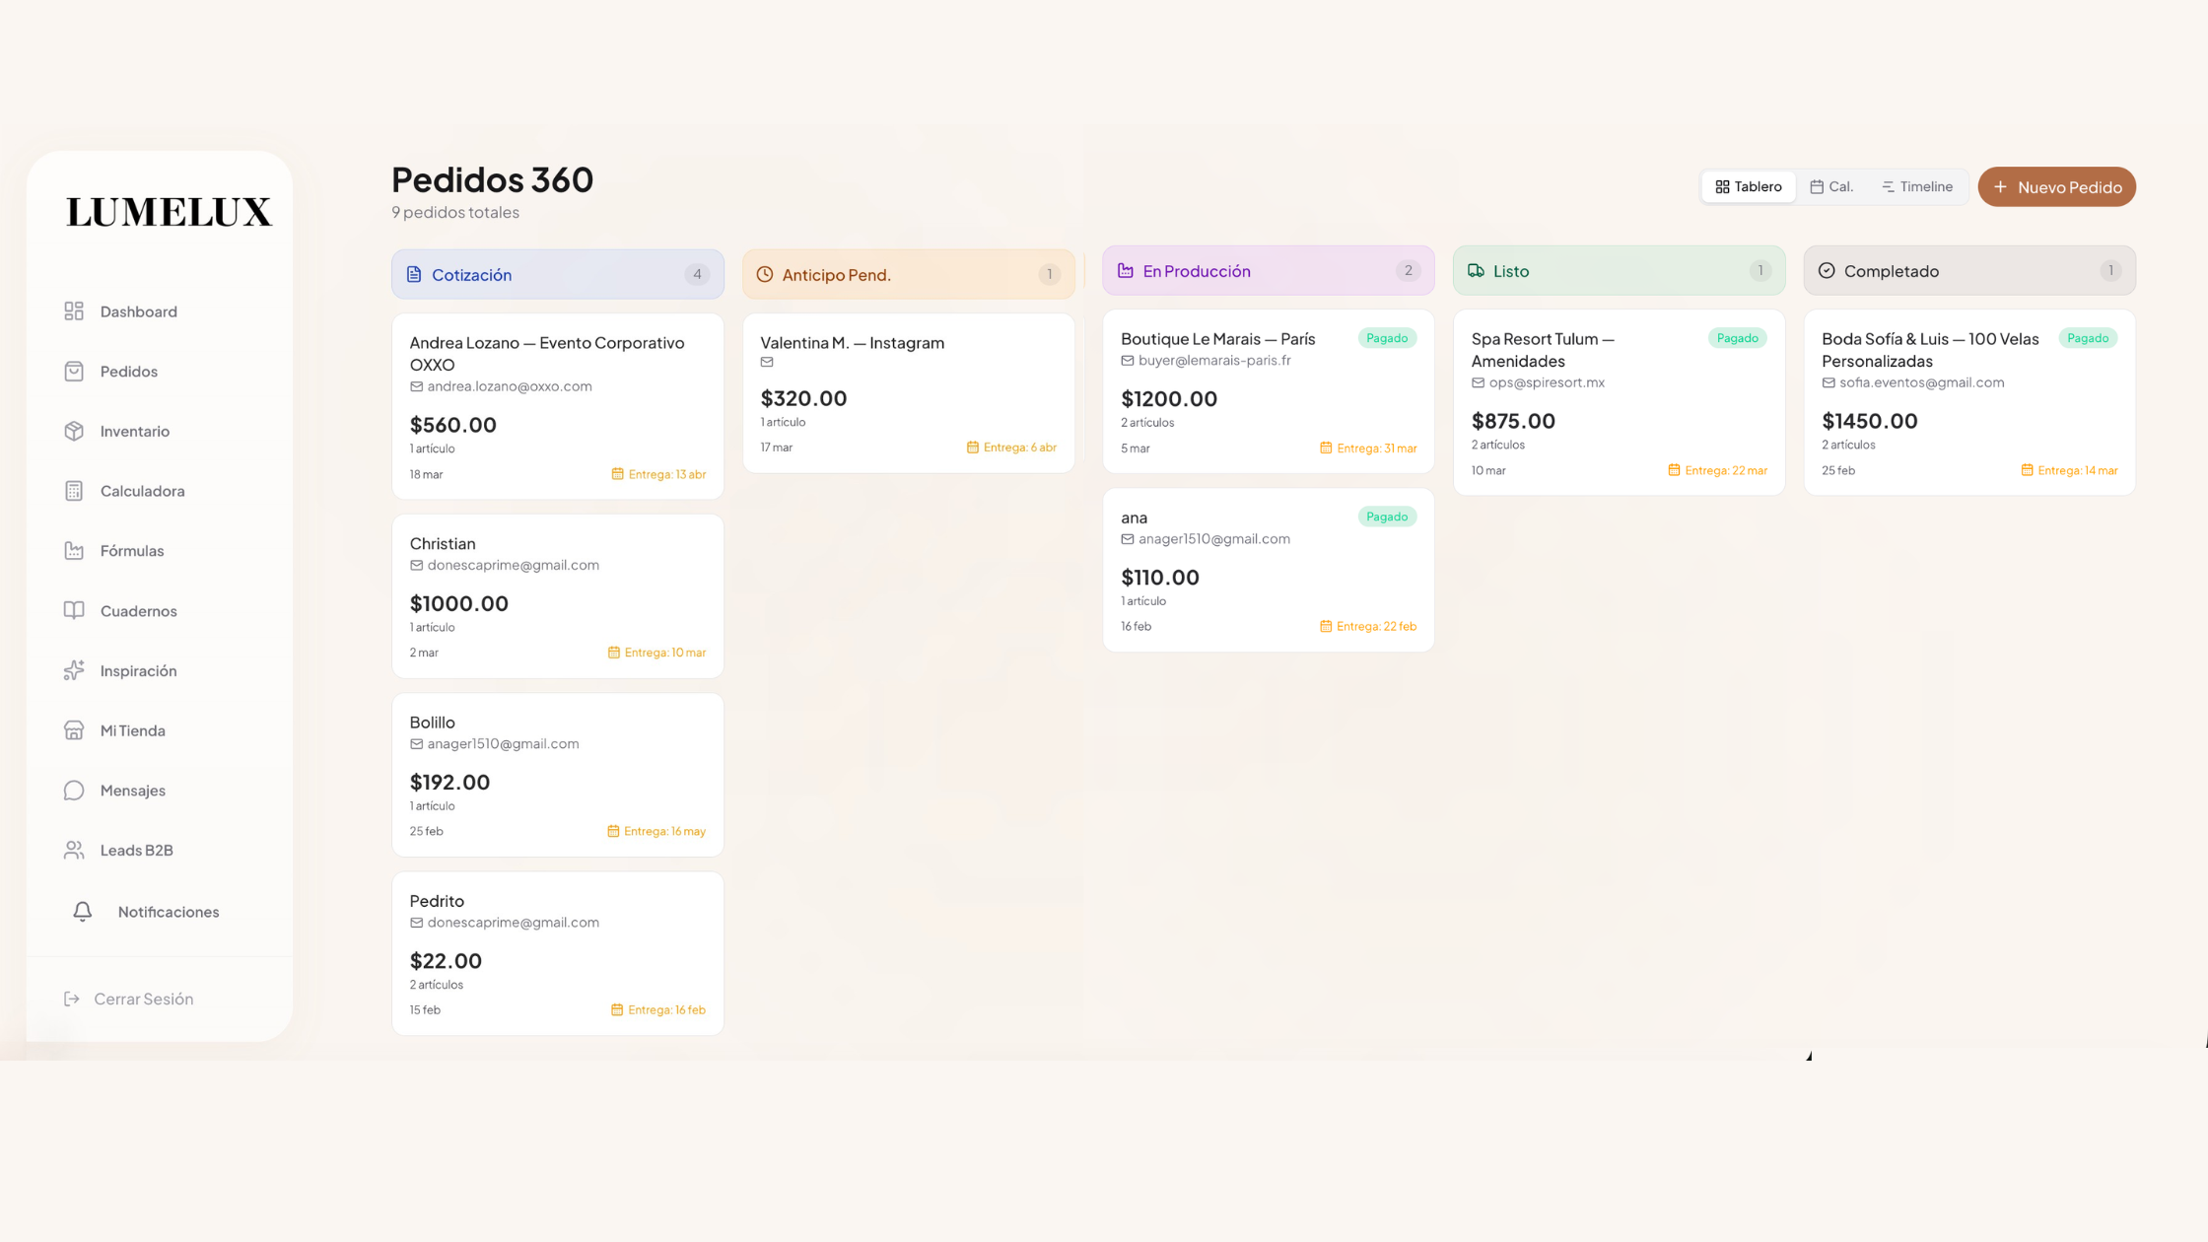Switch to the Cal. calendar view
Image resolution: width=2208 pixels, height=1242 pixels.
(1831, 186)
